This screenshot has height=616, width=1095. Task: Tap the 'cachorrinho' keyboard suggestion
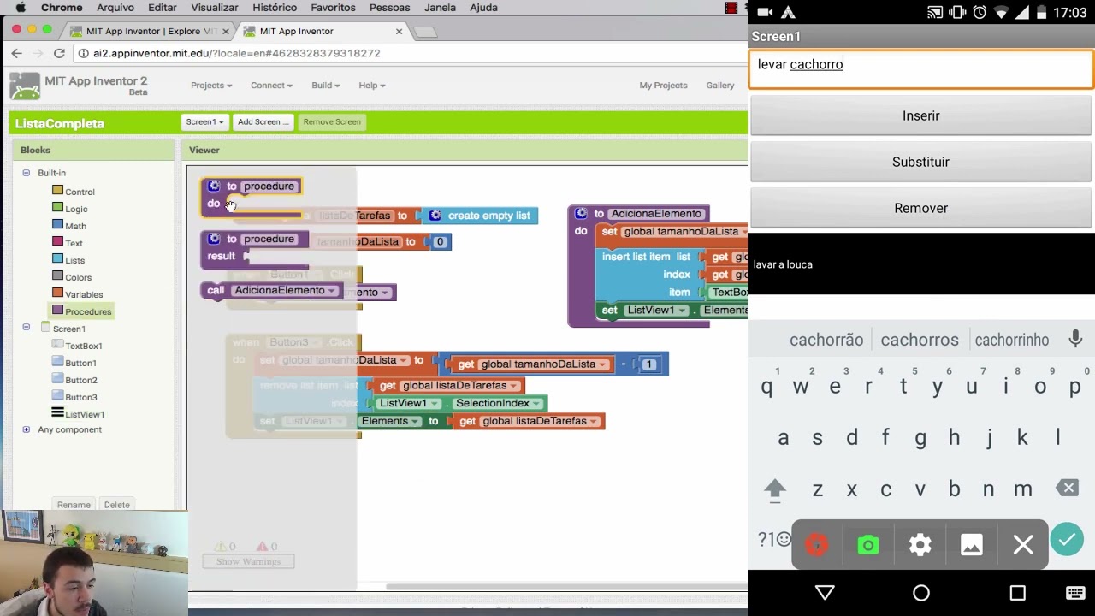[x=1012, y=340]
